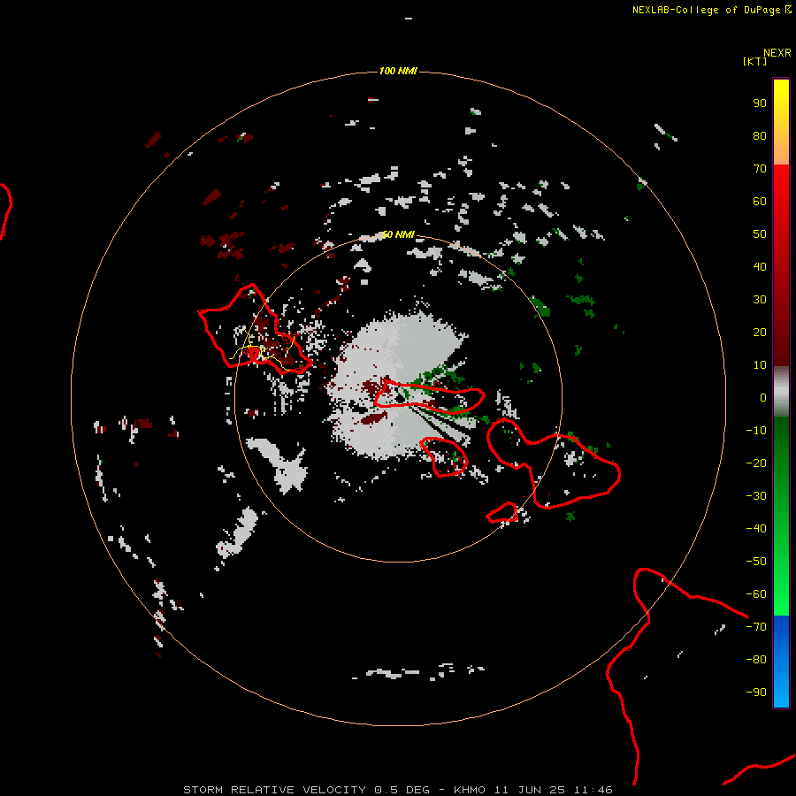Click the 60 value on the velocity scale

pyautogui.click(x=760, y=202)
